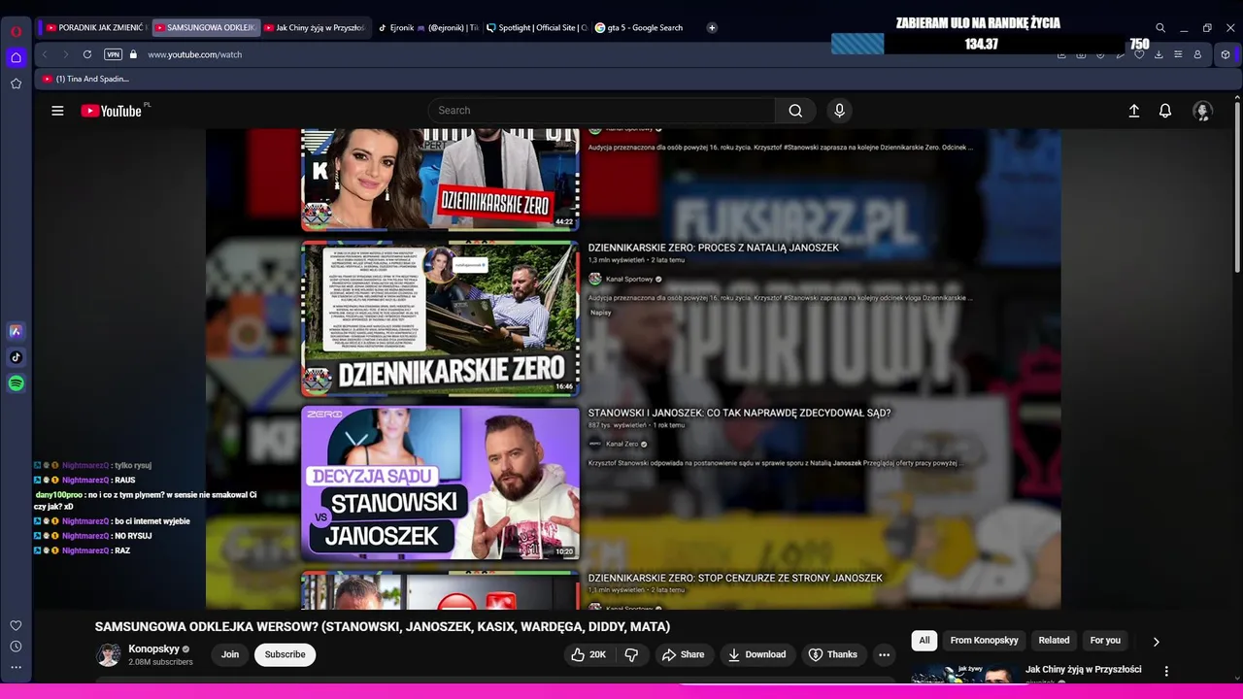Screen dimensions: 1243x699
Task: Click title STANOWSKI I JANOSZEK: CO TAK NAPRAWDĘ
Action: [x=739, y=414]
